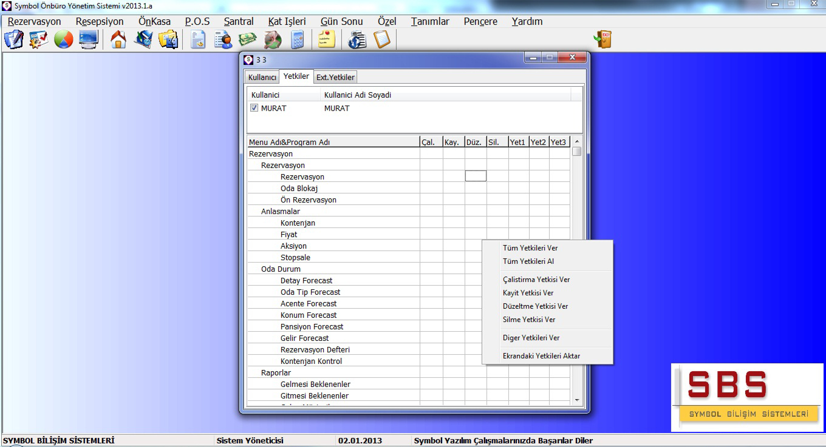Select the Yetkiler tab
The image size is (826, 447).
point(296,76)
